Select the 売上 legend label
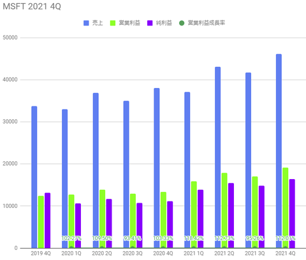This screenshot has width=306, height=260. (98, 23)
